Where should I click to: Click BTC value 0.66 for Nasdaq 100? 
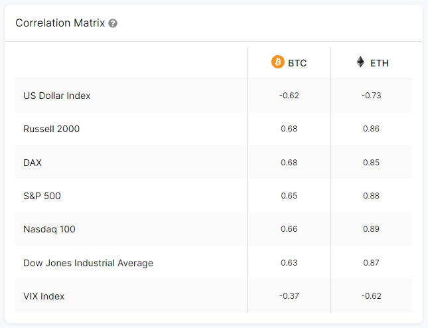click(289, 229)
